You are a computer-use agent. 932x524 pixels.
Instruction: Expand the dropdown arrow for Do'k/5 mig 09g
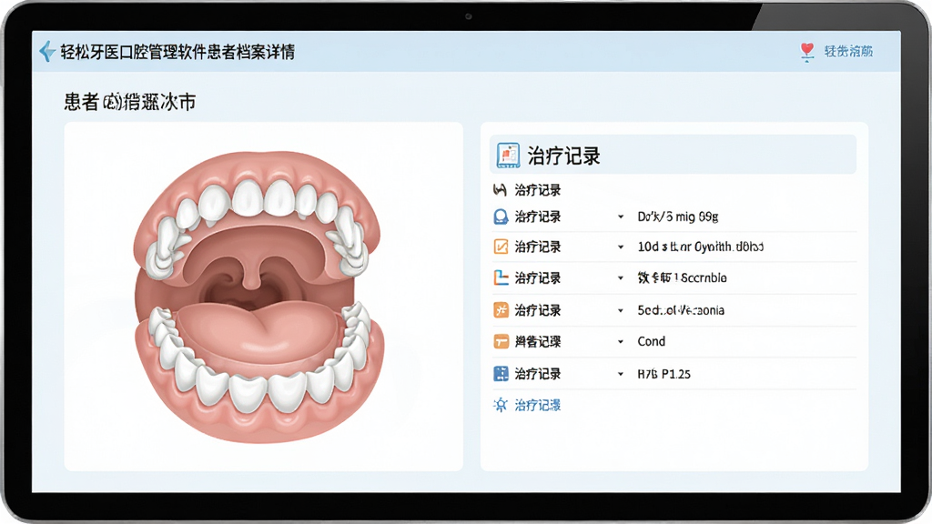[621, 217]
